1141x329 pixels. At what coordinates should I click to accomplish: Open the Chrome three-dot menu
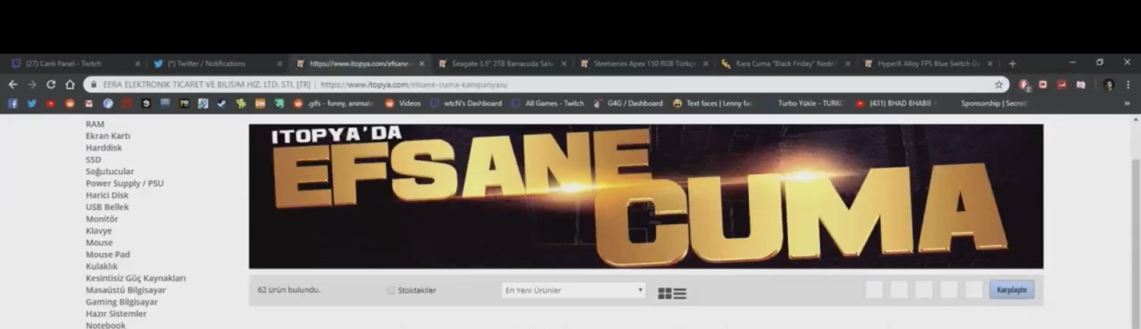[1128, 85]
